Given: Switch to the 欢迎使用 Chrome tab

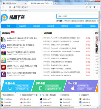Looking at the screenshot, I should coord(14,3).
